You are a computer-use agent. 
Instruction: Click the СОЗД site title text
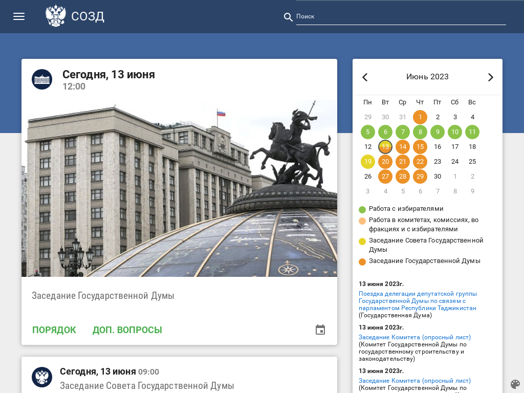tap(88, 16)
